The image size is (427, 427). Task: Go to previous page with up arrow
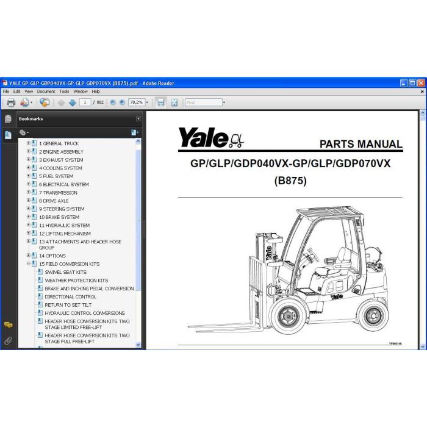click(x=61, y=102)
